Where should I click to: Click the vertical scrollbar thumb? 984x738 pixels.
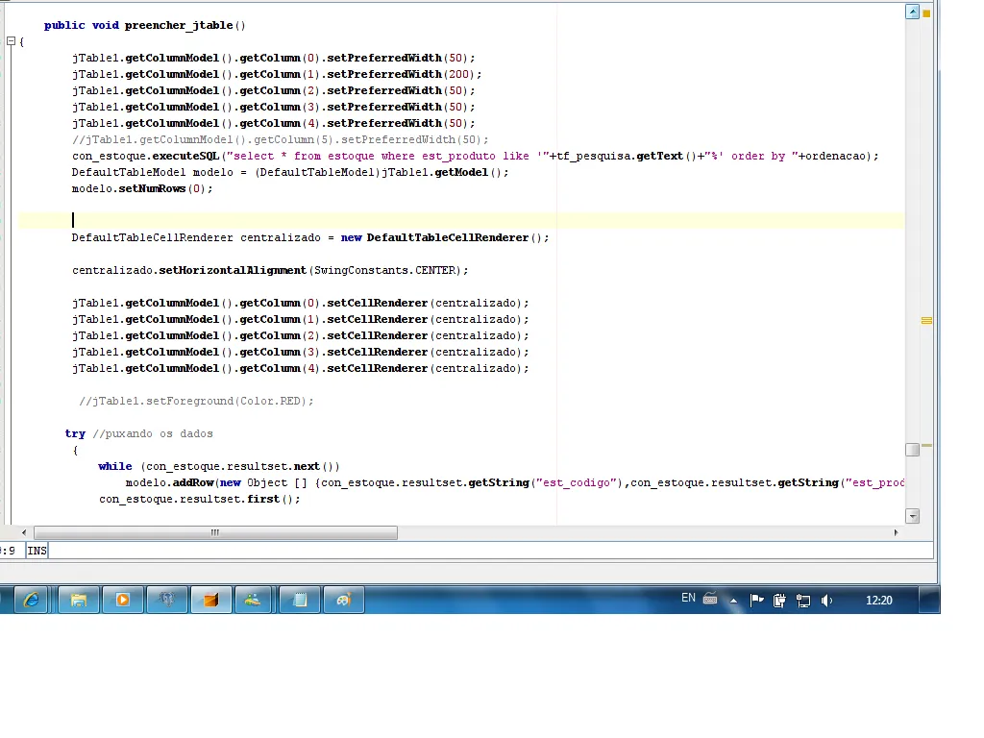(x=913, y=450)
